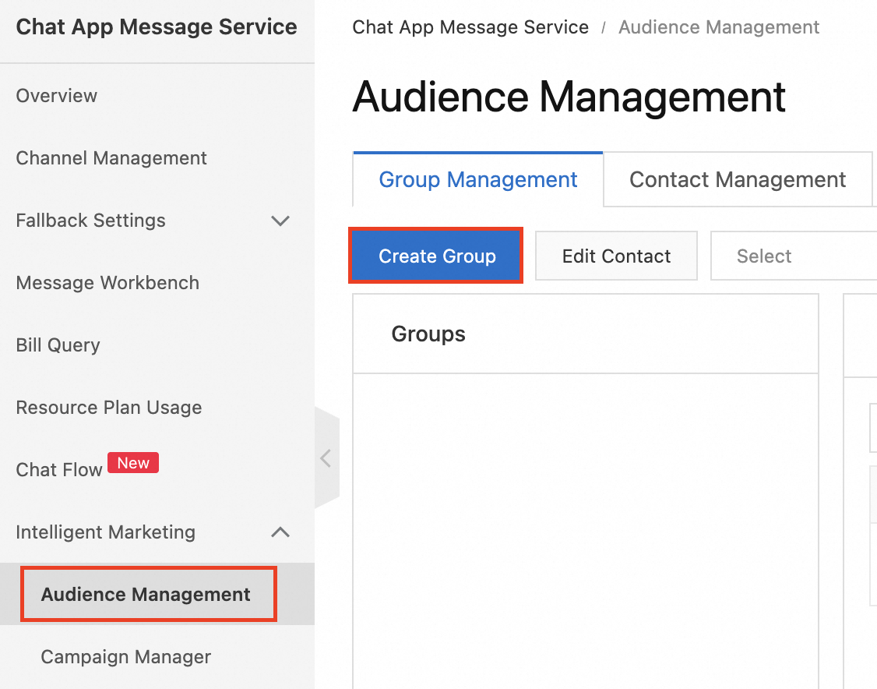Collapse the Intelligent Marketing chevron
This screenshot has height=689, width=877.
[280, 532]
